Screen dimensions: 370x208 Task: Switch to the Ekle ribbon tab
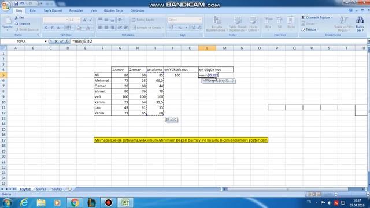(32, 10)
